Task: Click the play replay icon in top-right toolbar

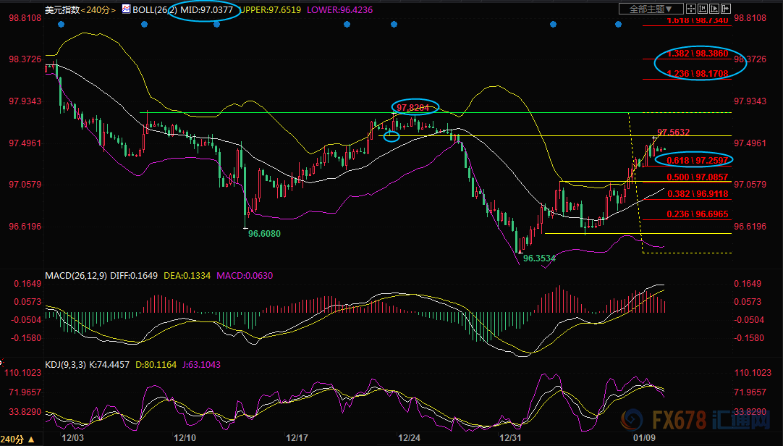Action: (x=713, y=9)
